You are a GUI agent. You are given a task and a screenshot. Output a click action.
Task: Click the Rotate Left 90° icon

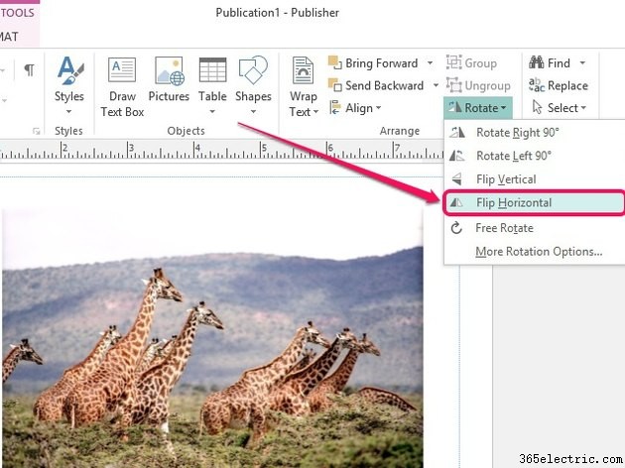(x=456, y=156)
